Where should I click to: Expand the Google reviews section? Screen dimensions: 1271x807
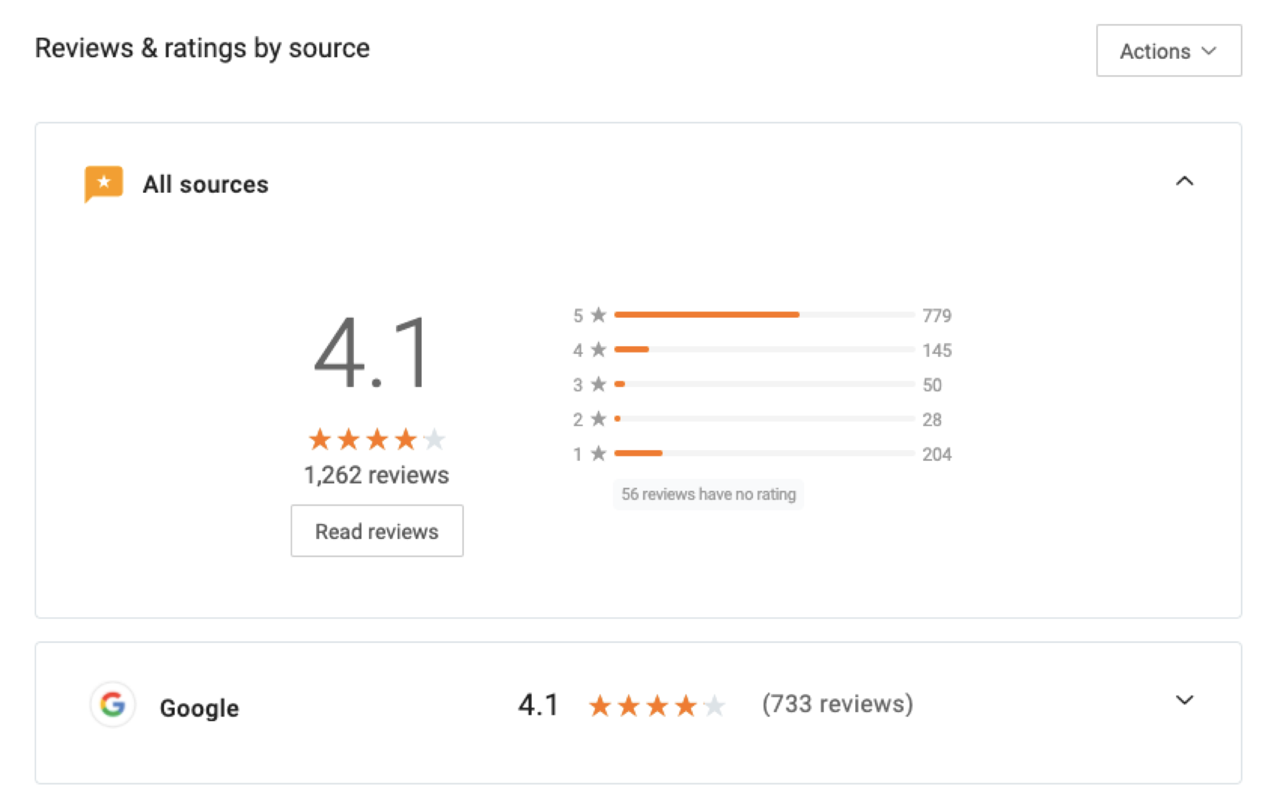(x=1185, y=701)
